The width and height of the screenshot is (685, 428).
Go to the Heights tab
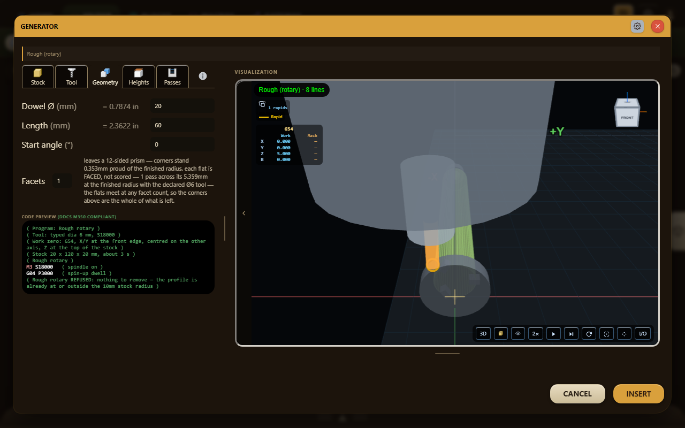(139, 77)
